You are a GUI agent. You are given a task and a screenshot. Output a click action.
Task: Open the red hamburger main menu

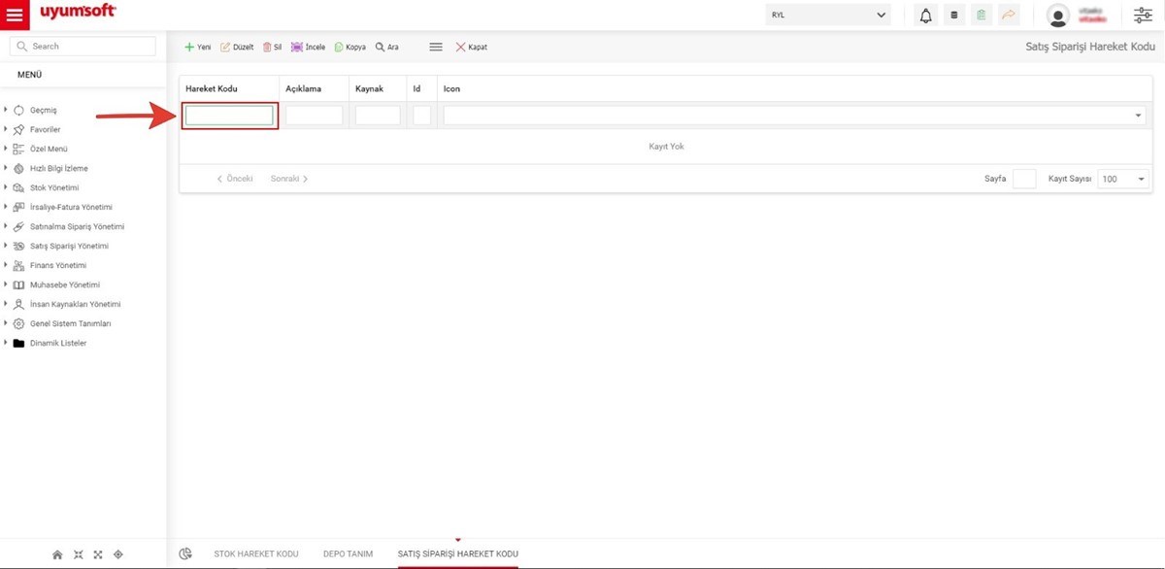point(16,15)
